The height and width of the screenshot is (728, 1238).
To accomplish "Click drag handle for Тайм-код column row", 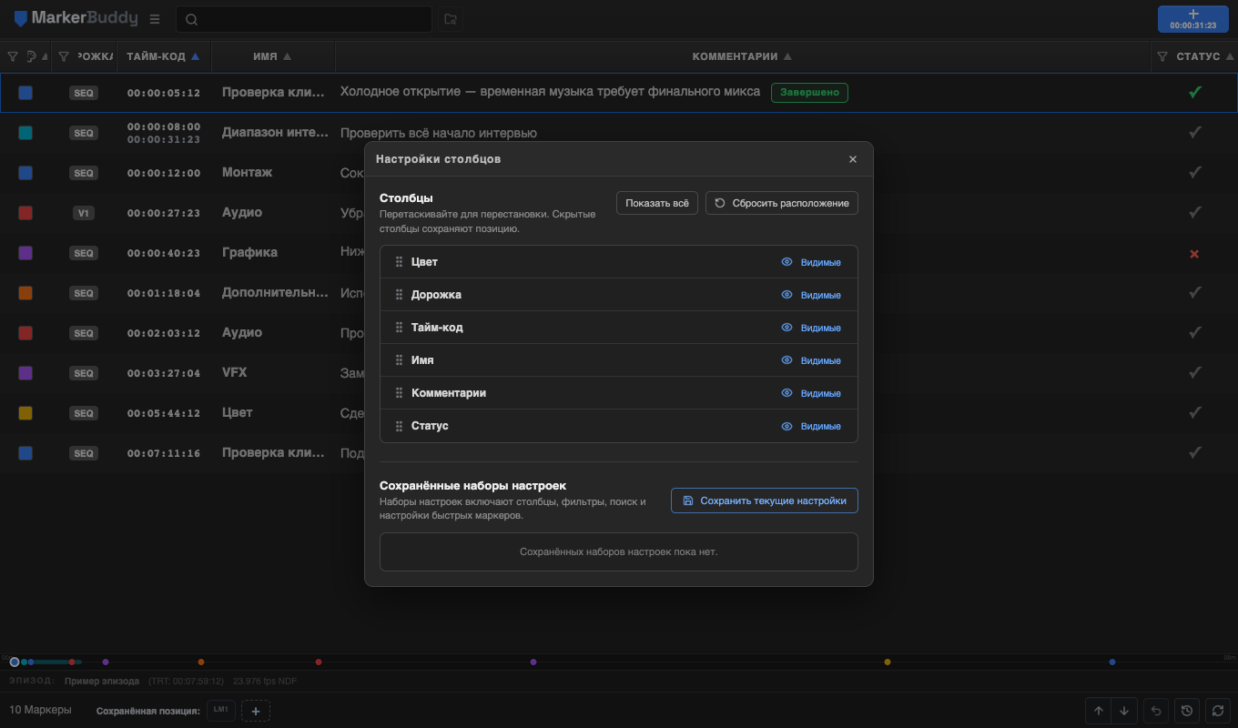I will pyautogui.click(x=399, y=328).
